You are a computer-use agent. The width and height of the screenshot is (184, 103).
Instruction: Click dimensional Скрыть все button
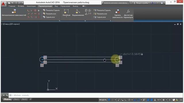(x=100, y=17)
